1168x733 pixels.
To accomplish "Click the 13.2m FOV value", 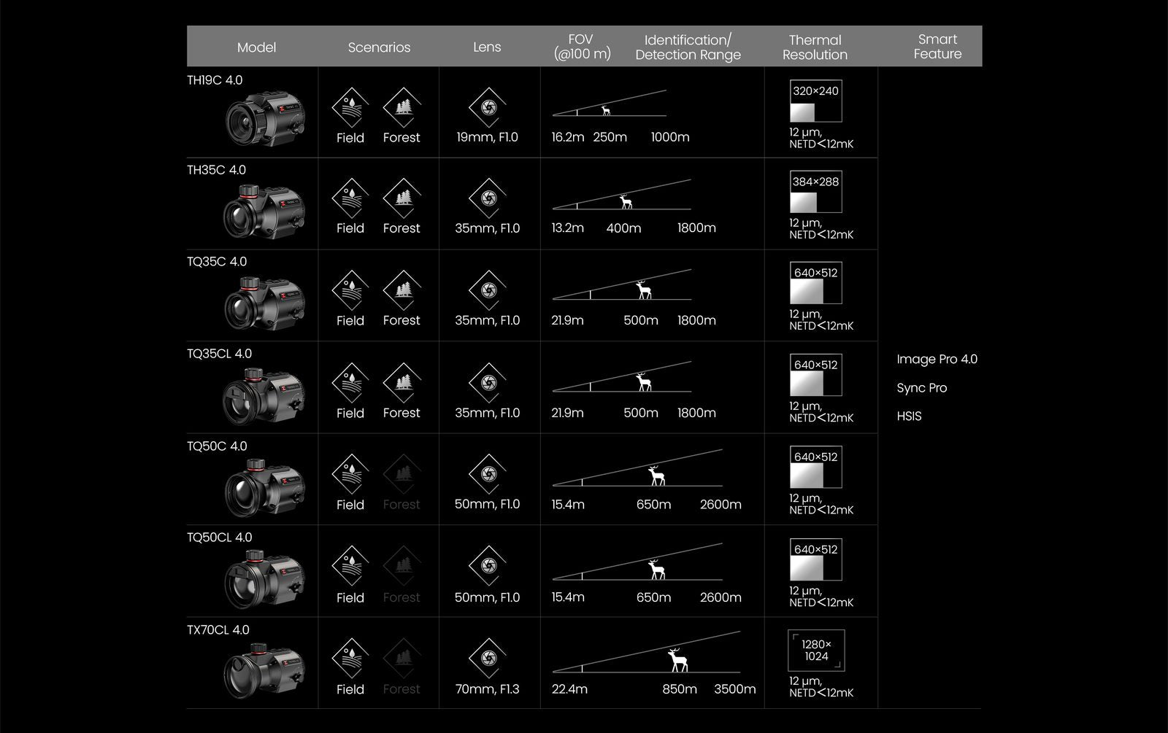I will [x=568, y=228].
